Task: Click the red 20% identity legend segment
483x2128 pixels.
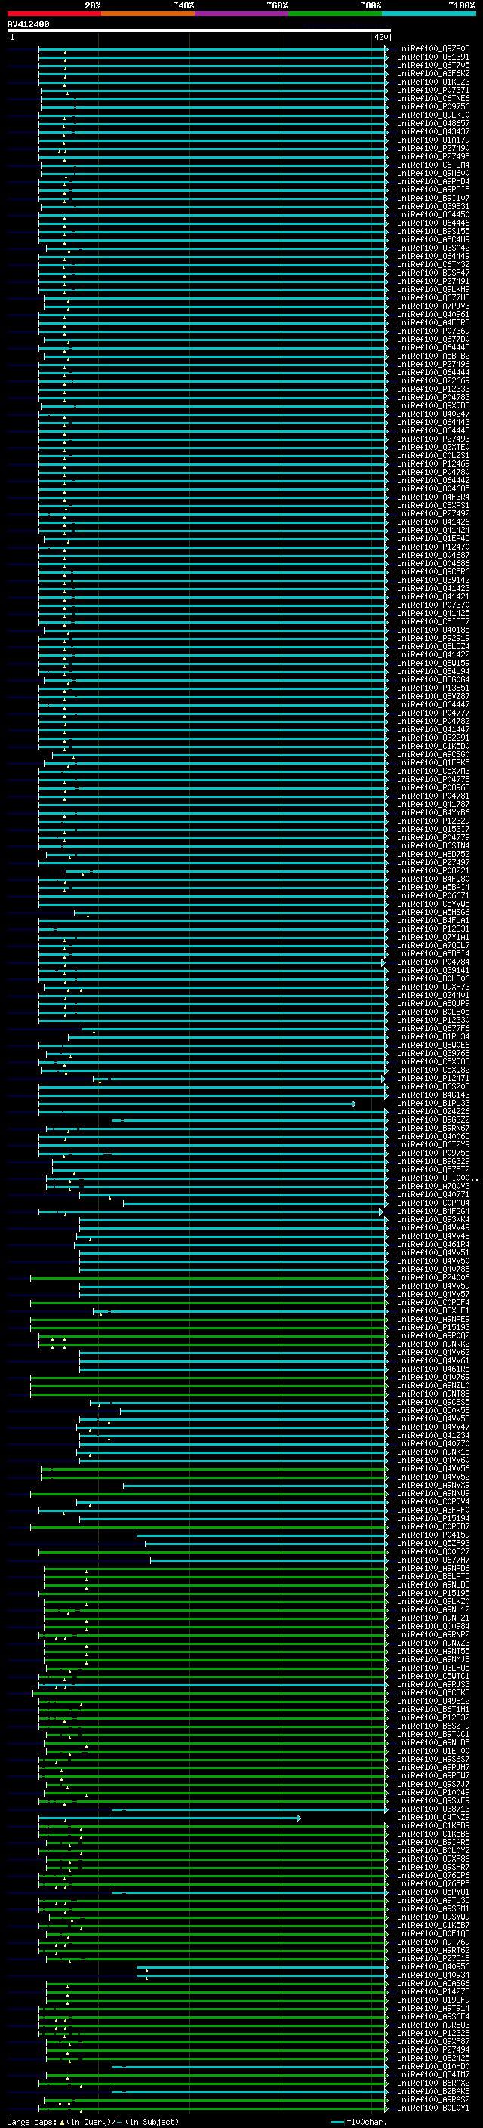Action: click(x=54, y=14)
